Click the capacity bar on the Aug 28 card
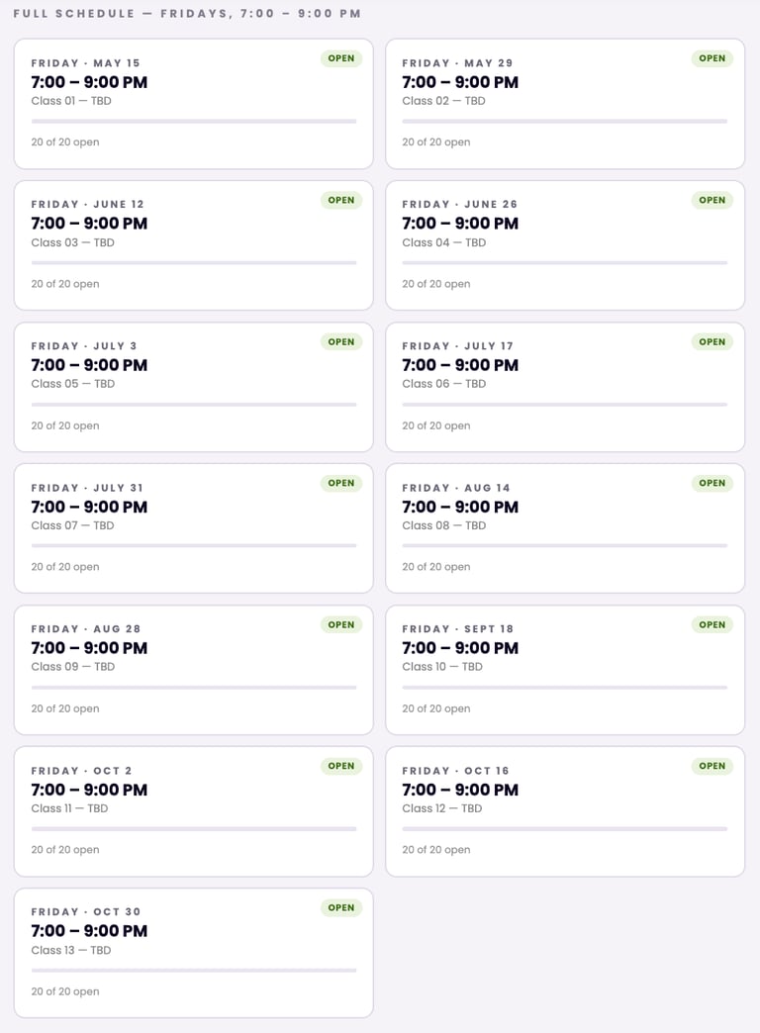 pos(193,688)
